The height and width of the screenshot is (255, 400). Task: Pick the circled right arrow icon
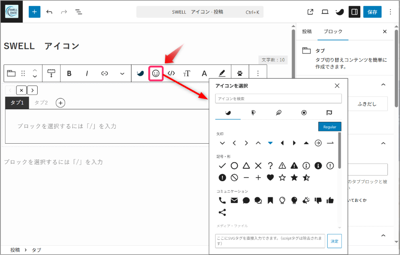click(318, 143)
